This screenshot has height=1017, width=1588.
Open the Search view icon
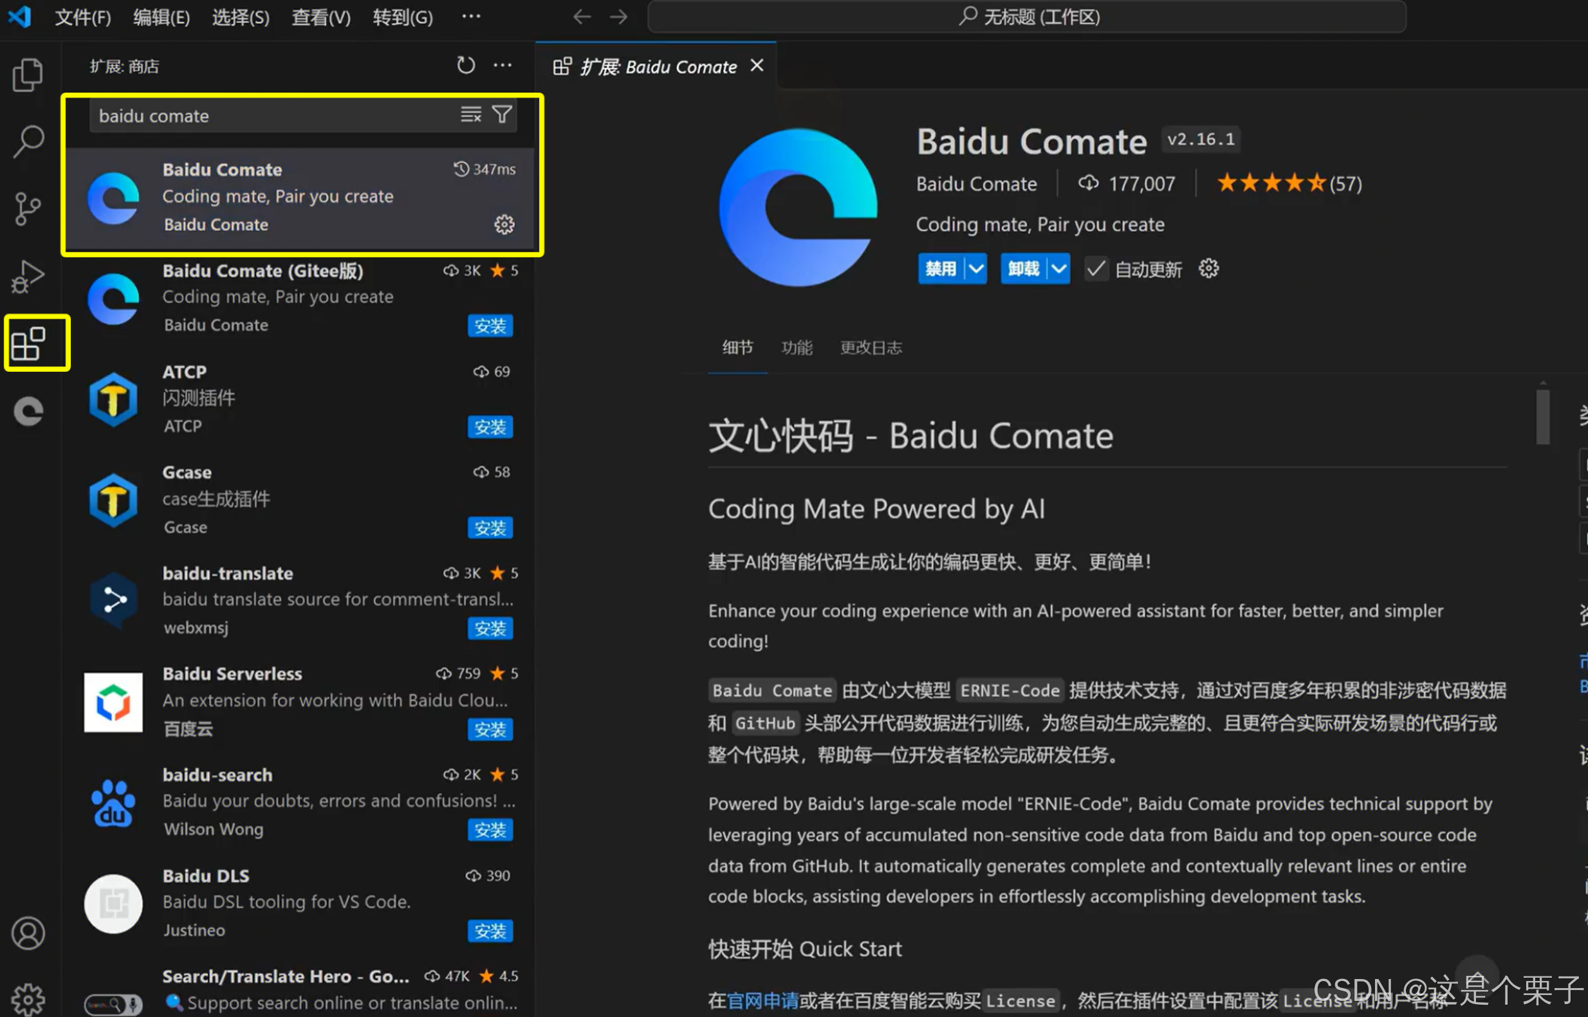[28, 142]
